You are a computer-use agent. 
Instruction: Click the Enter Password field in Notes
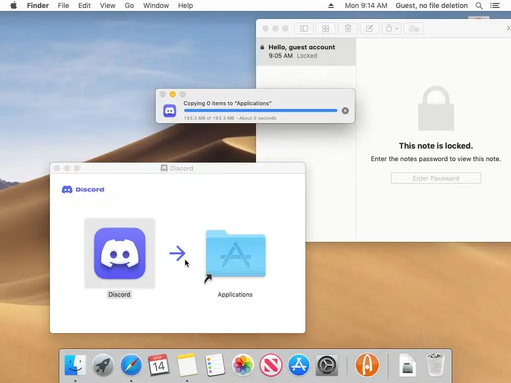436,178
